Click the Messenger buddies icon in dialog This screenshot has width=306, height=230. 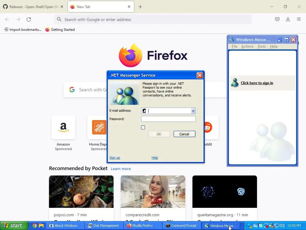tap(124, 93)
